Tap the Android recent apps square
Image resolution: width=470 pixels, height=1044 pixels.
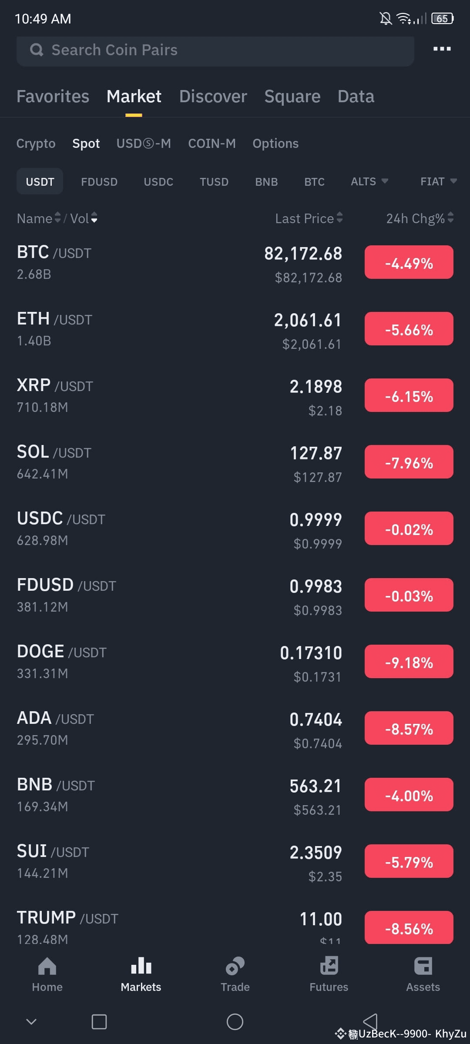point(99,1021)
